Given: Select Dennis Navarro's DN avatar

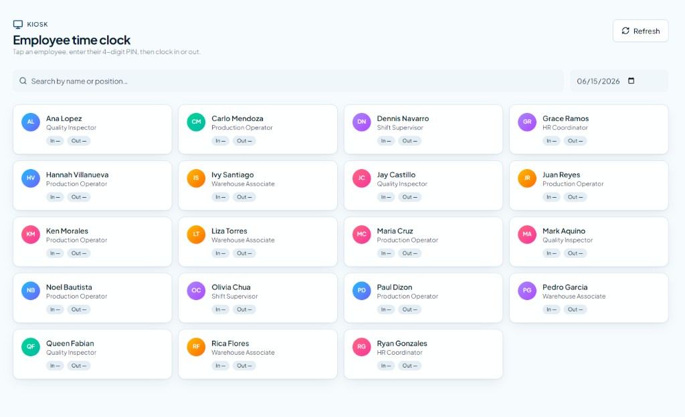Looking at the screenshot, I should (x=362, y=122).
